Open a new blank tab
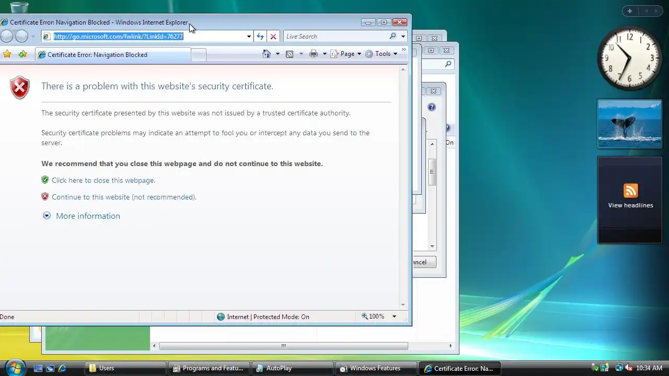Image resolution: width=669 pixels, height=376 pixels. coord(199,55)
